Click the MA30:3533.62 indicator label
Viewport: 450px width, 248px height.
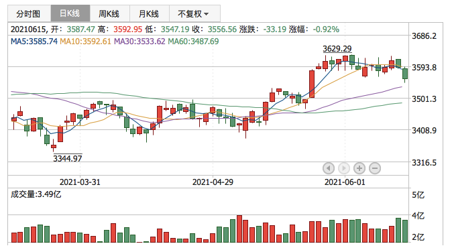(139, 42)
